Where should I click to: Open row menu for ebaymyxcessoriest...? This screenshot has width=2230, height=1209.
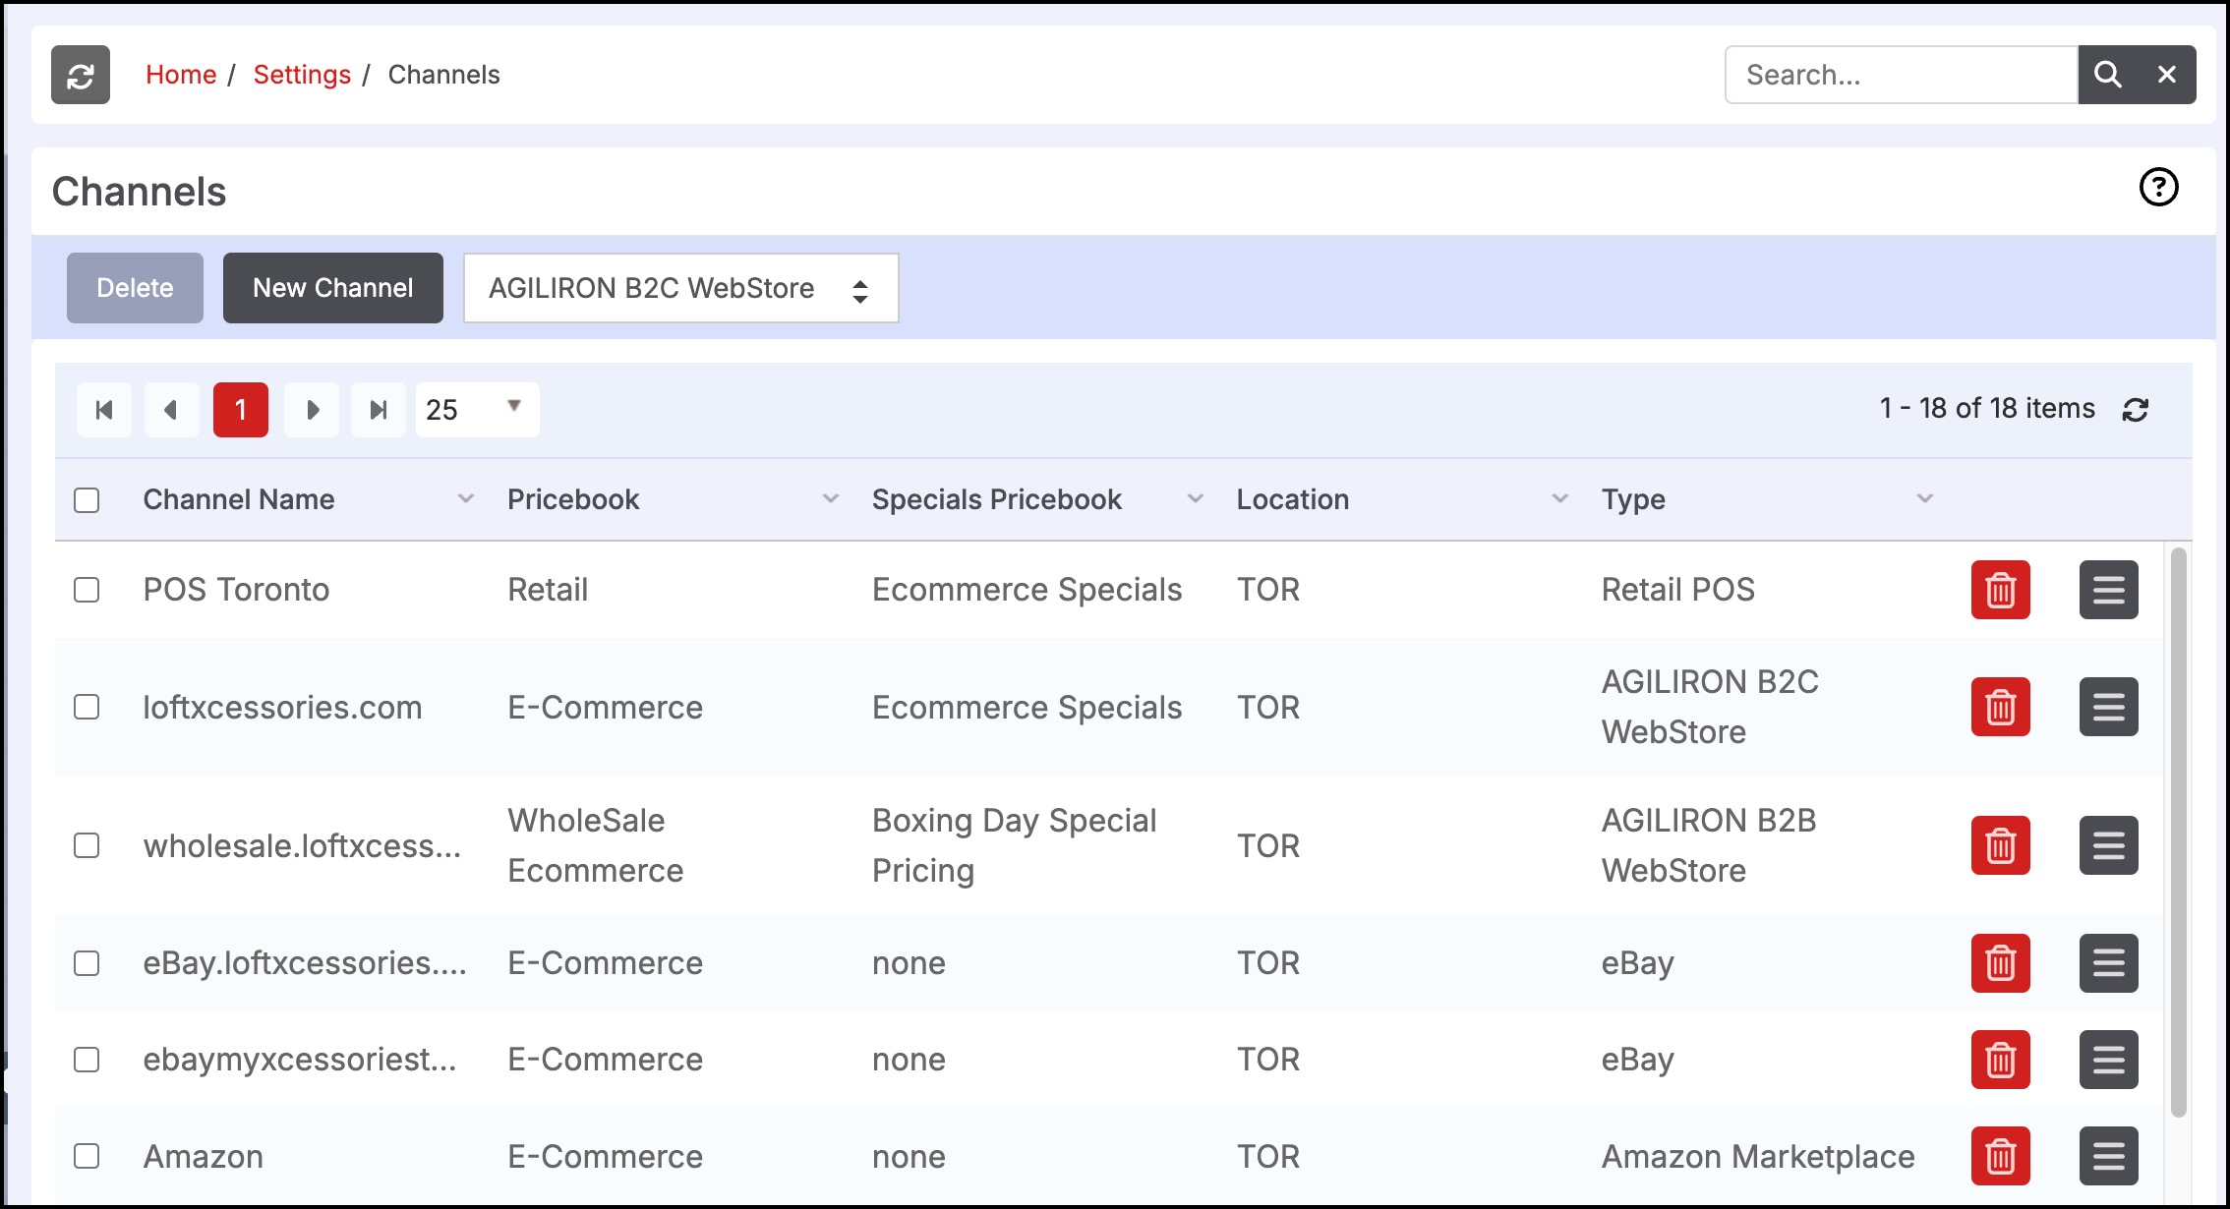click(2109, 1060)
